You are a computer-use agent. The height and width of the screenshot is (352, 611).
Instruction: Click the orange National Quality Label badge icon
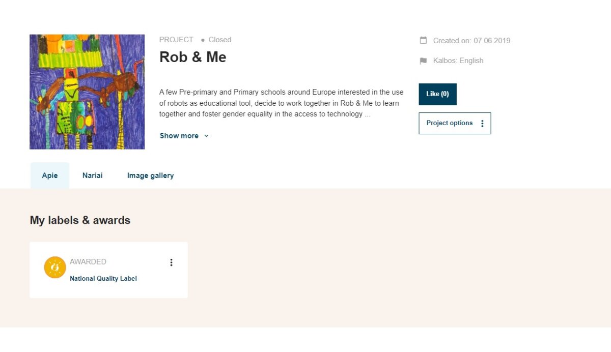[55, 267]
